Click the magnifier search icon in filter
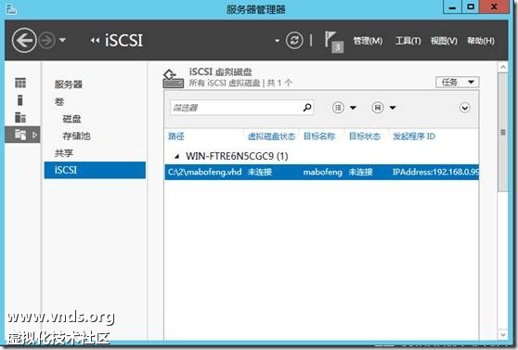Viewport: 518px width, 350px height. pyautogui.click(x=307, y=108)
